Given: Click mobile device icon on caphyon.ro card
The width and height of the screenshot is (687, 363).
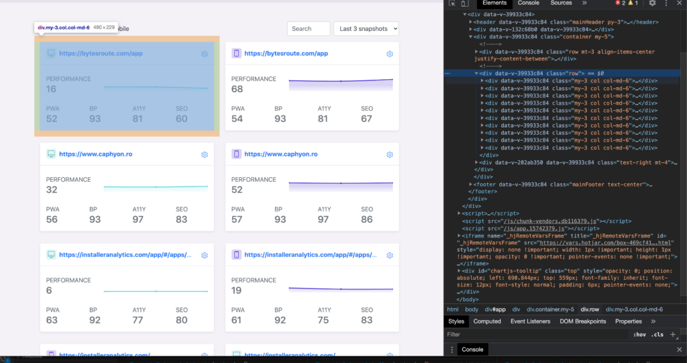Looking at the screenshot, I should pos(236,154).
